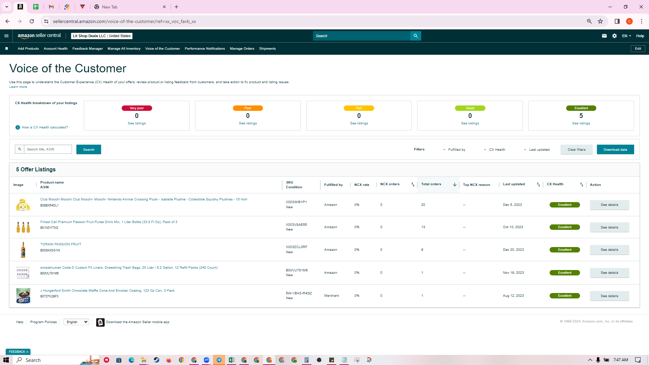Show hidden system tray icons
The width and height of the screenshot is (649, 365).
590,360
